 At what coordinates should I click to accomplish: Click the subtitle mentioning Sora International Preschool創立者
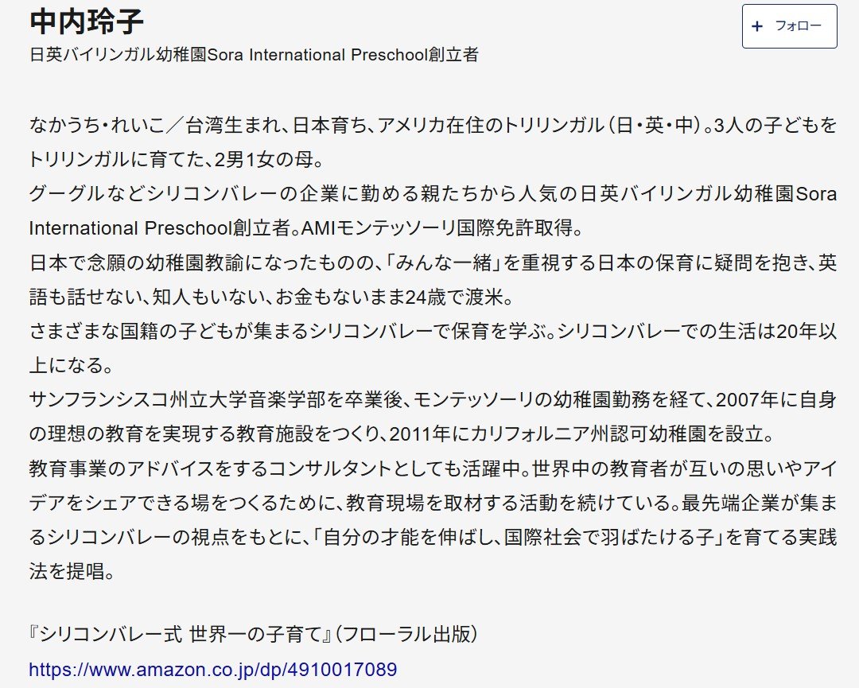pyautogui.click(x=253, y=55)
